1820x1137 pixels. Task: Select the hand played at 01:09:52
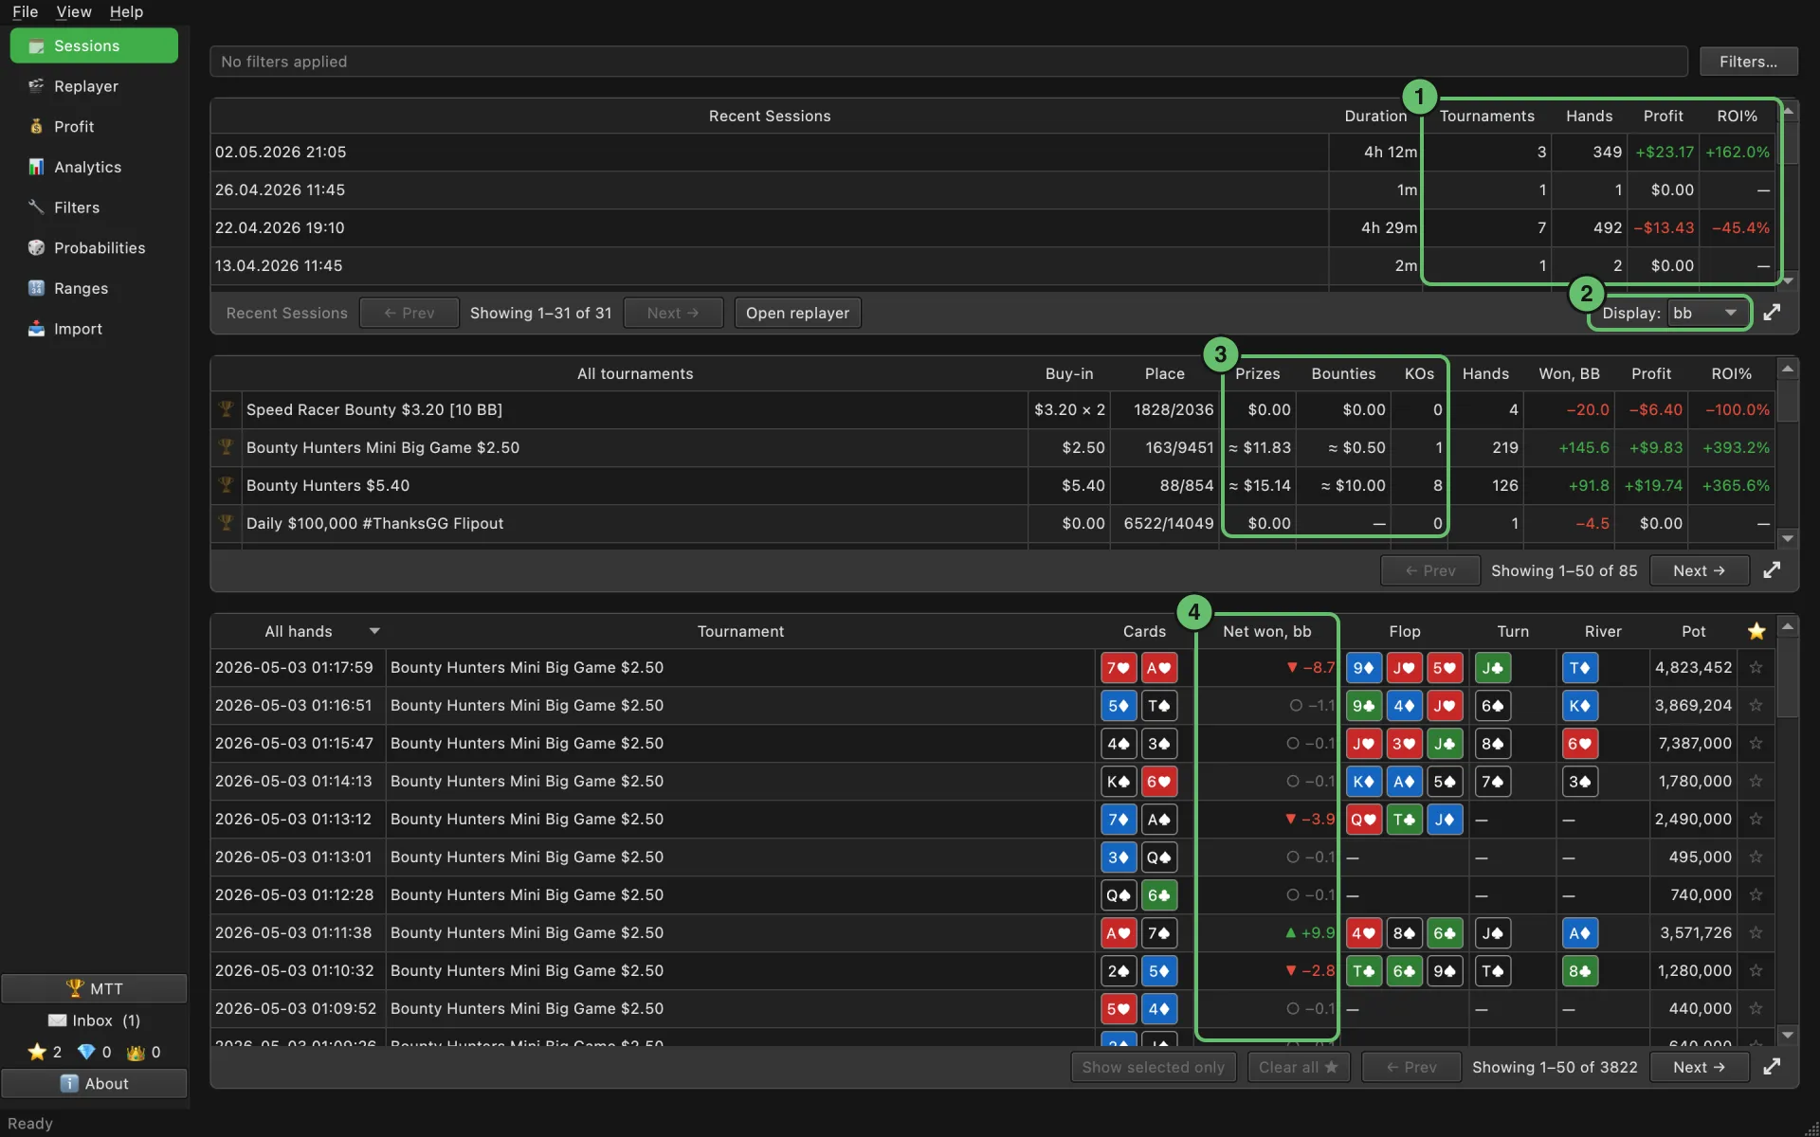[x=992, y=1008]
